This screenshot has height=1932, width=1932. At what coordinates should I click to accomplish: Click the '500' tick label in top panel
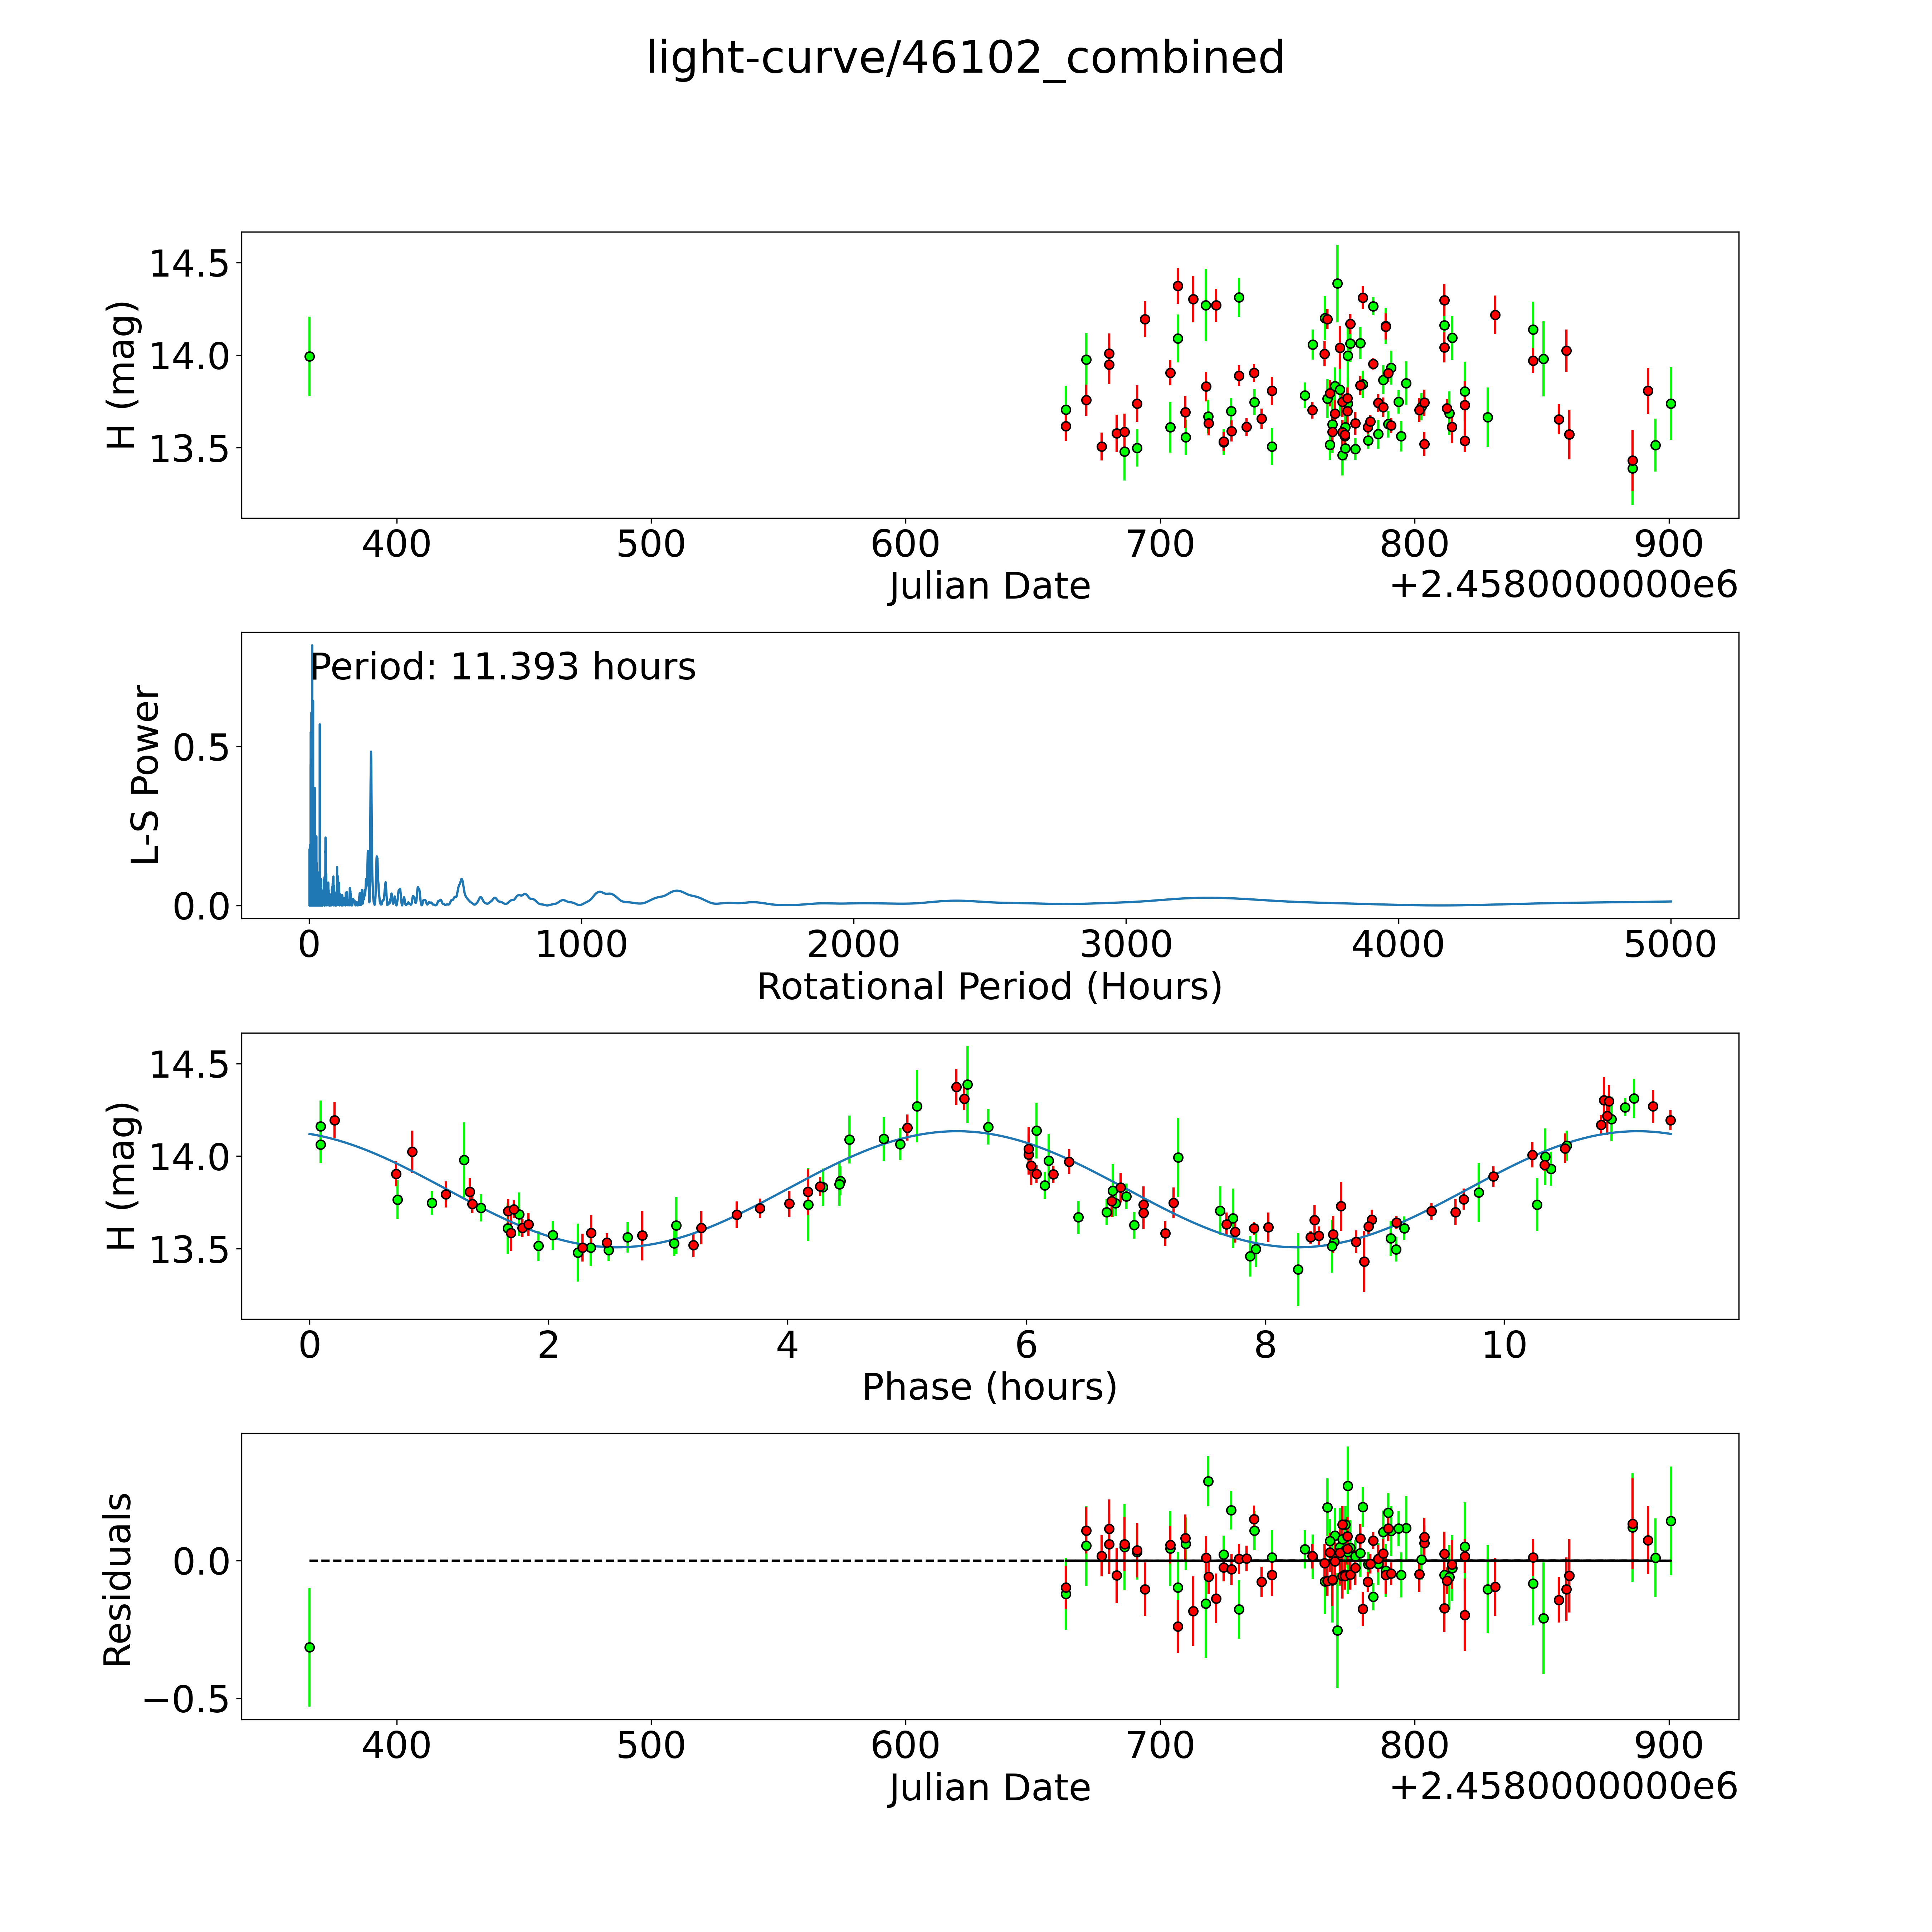coord(651,545)
